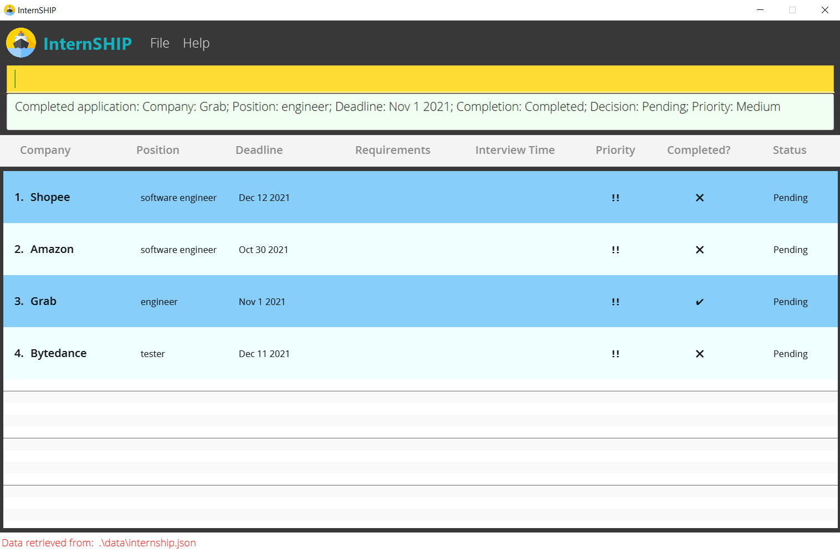Click the Pending status for Amazon
The image size is (840, 553).
791,250
